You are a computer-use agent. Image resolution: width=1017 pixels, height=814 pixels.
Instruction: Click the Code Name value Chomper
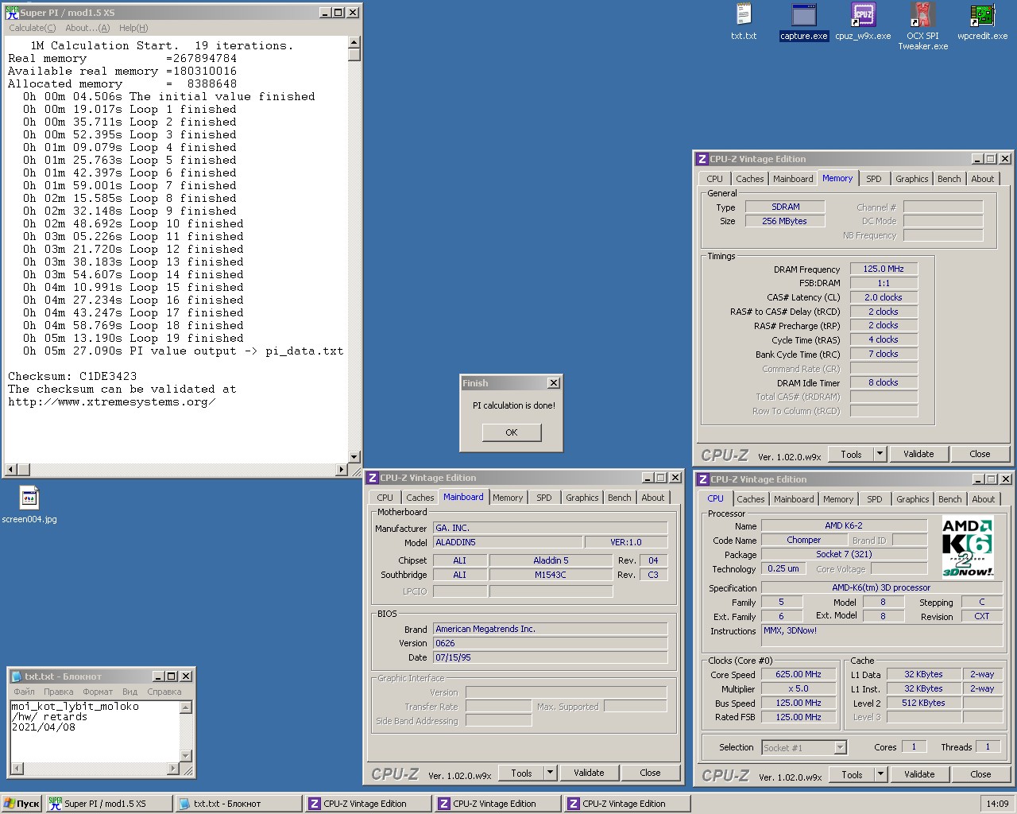[804, 540]
